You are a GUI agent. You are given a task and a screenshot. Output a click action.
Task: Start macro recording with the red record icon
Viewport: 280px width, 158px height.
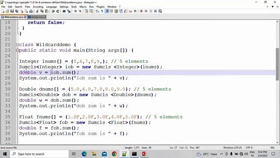coord(141,11)
